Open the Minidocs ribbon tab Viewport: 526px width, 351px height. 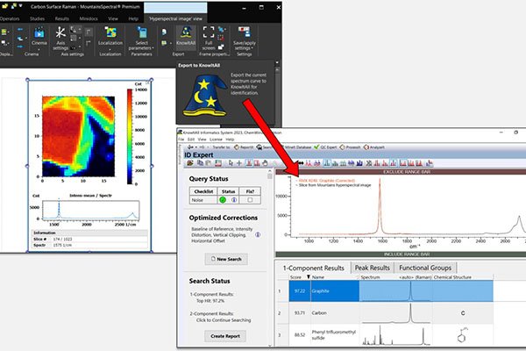(89, 18)
